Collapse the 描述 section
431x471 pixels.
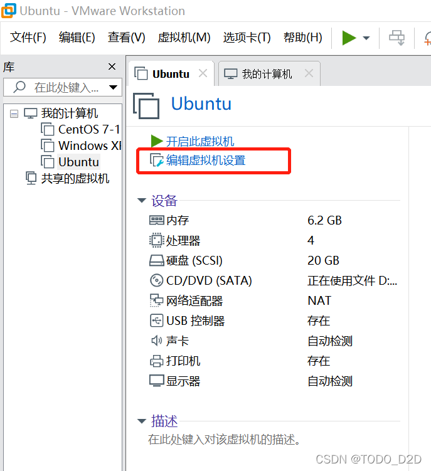click(x=142, y=421)
